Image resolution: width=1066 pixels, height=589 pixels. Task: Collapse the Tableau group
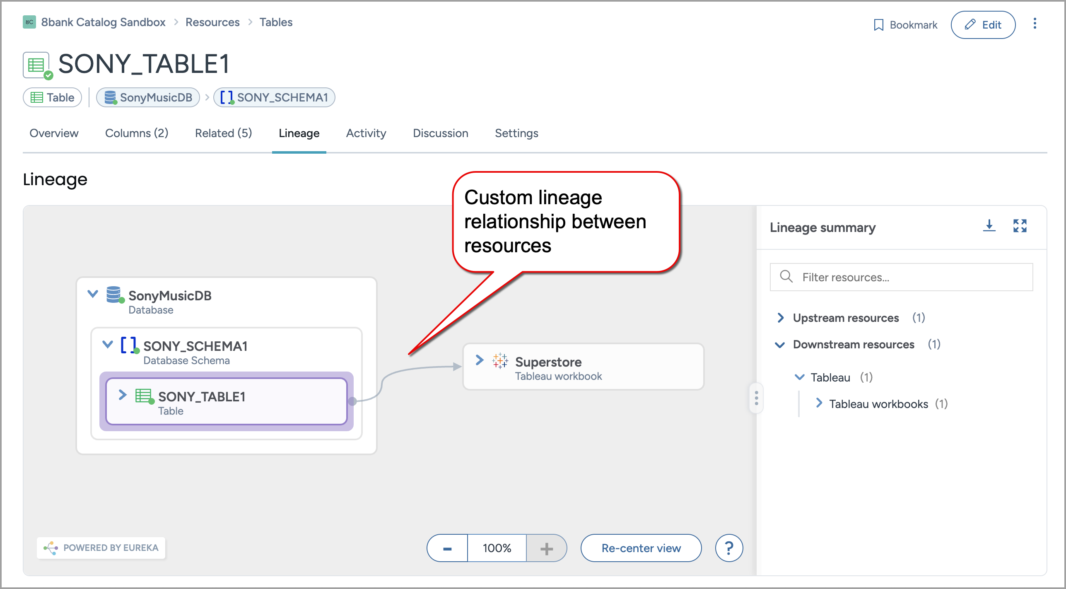[799, 377]
